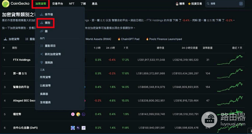Open the 產品 navigation menu
The width and height of the screenshot is (252, 134).
(x=95, y=4)
